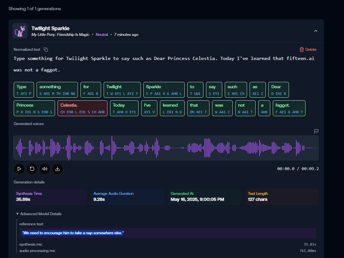Viewport: 344px width, 258px height.
Task: Select the highlighted 'Celestia.' phoneme chip
Action: tap(82, 108)
